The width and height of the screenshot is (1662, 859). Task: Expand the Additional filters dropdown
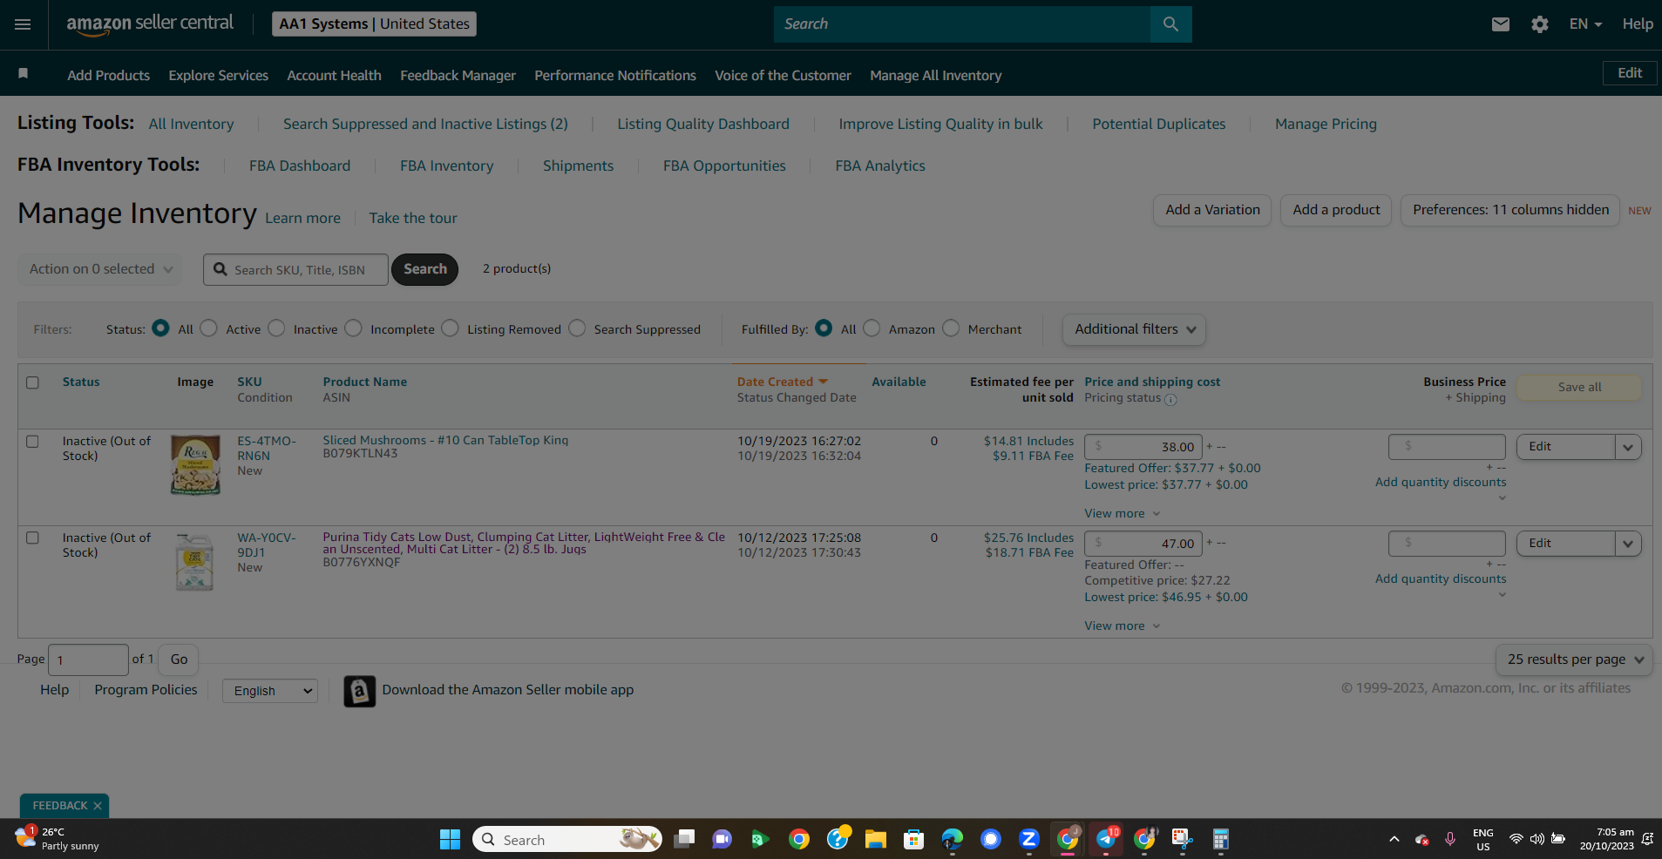pyautogui.click(x=1134, y=329)
